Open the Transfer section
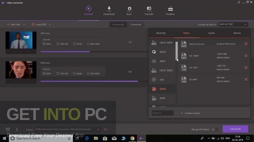The width and height of the screenshot is (254, 142). click(149, 11)
